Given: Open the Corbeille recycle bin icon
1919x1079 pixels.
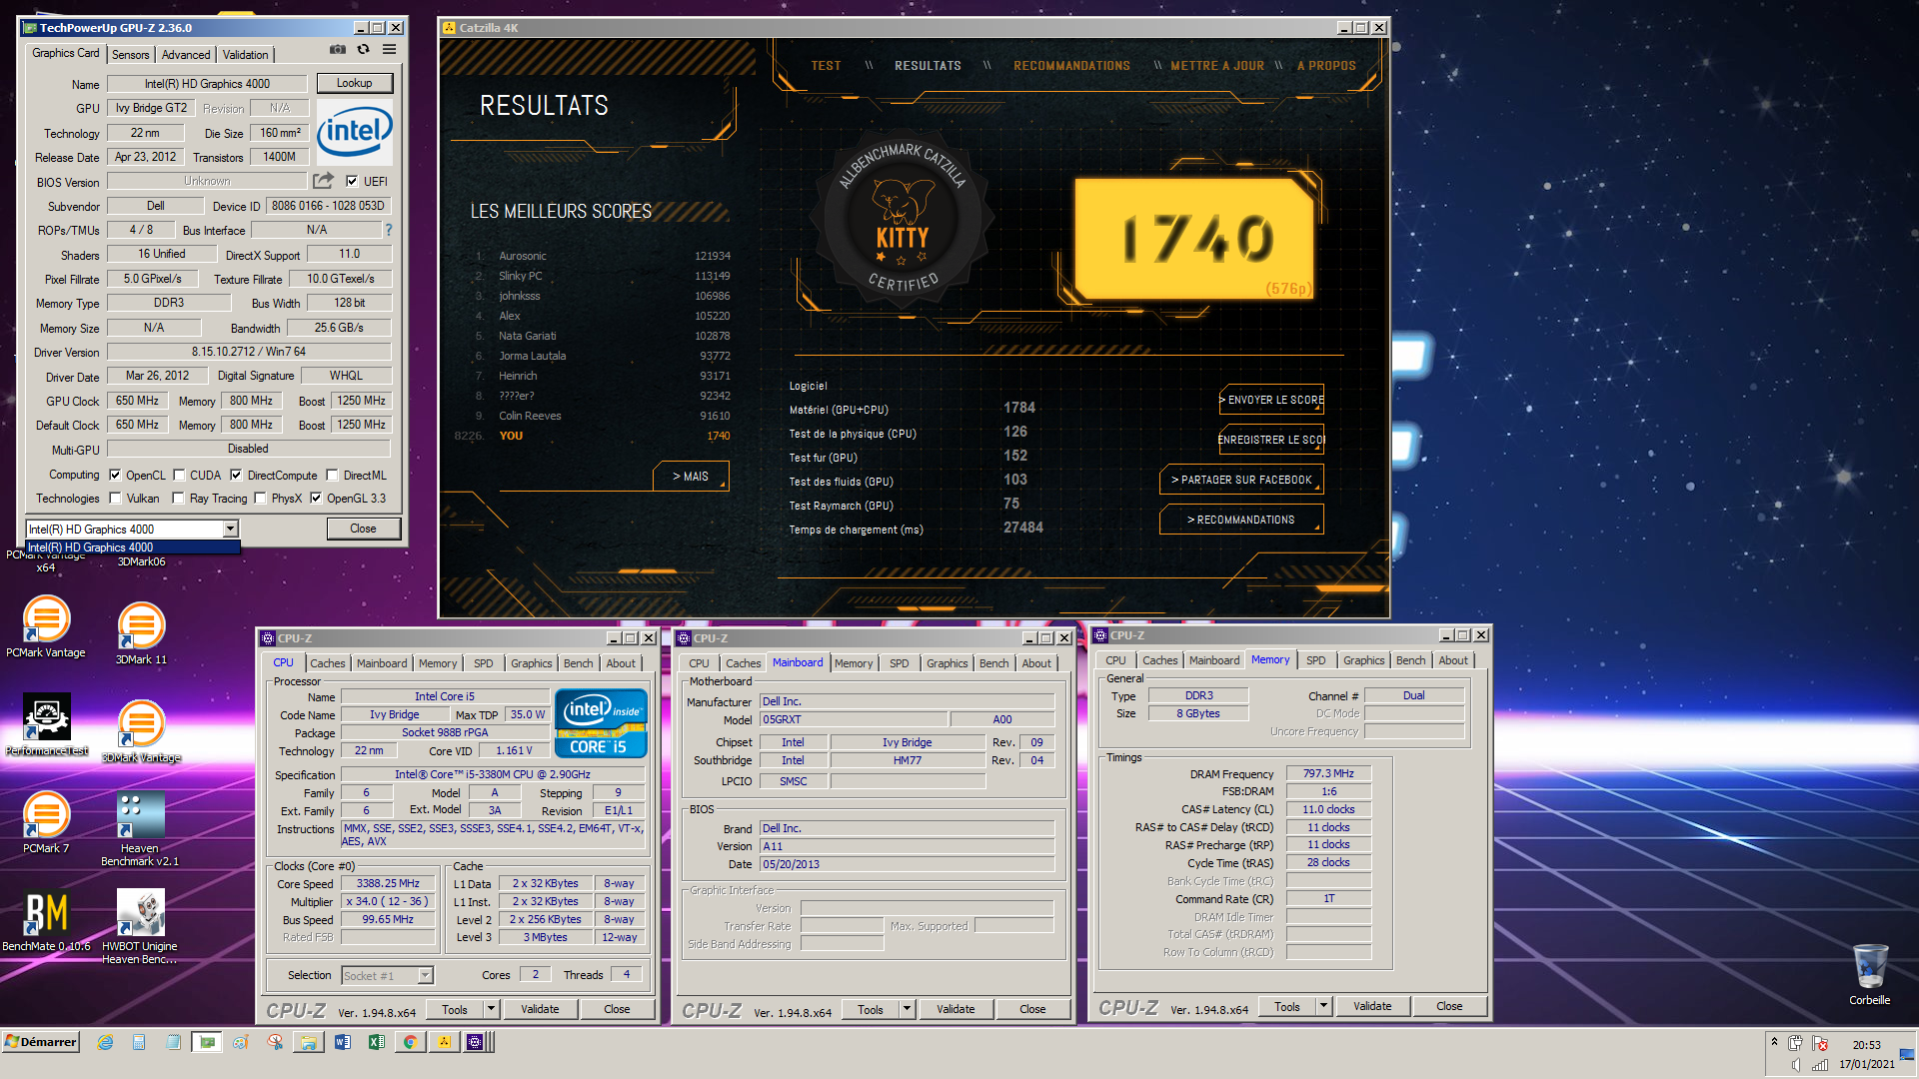Looking at the screenshot, I should click(1869, 974).
